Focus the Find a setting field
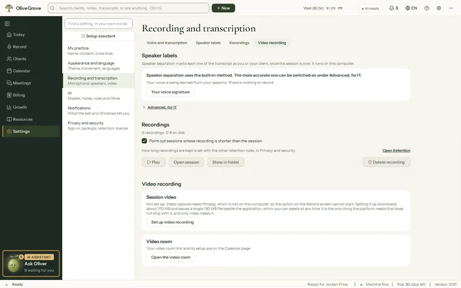 click(99, 24)
